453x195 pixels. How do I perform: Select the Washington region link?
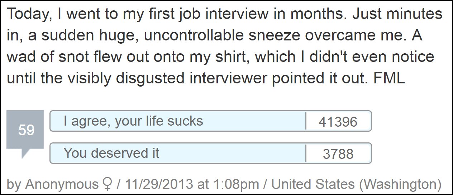click(x=400, y=184)
